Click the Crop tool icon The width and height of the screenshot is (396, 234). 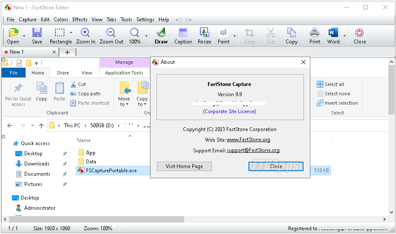point(249,33)
